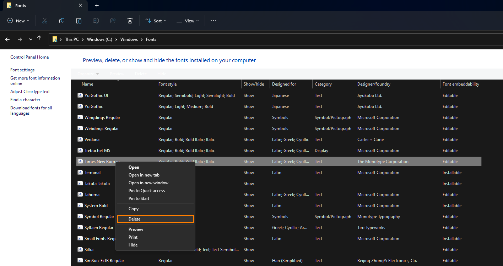Open the View dropdown
The width and height of the screenshot is (503, 266).
(188, 21)
